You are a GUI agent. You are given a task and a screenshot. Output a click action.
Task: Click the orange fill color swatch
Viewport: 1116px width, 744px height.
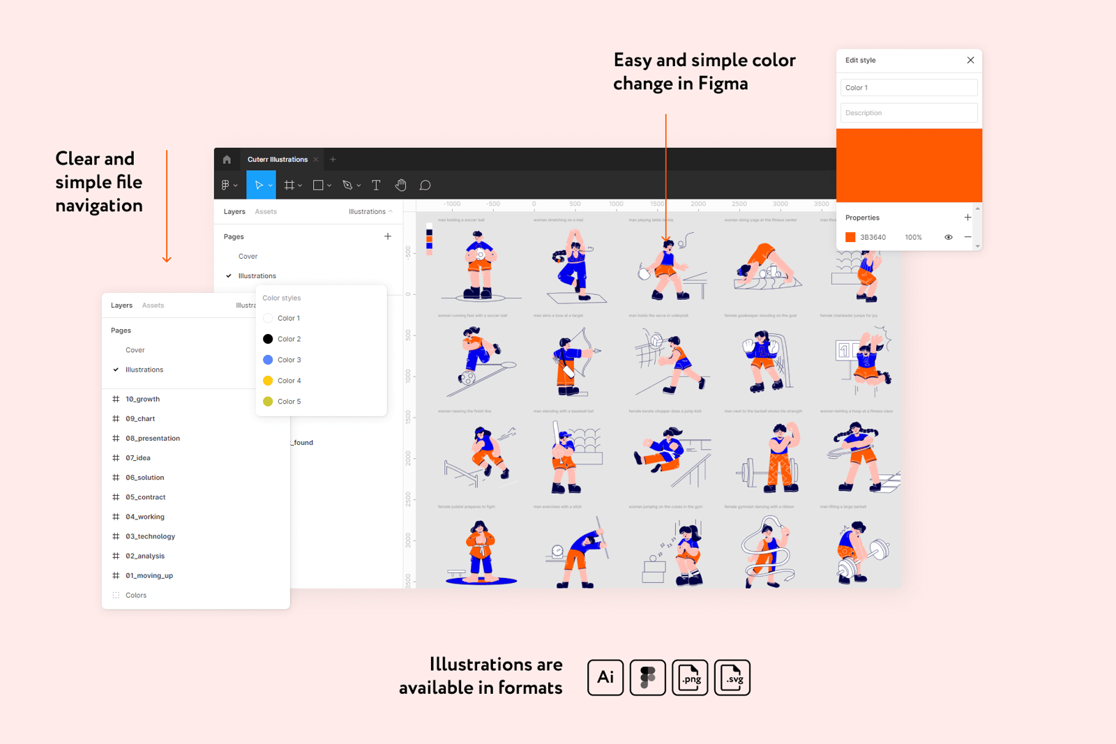pyautogui.click(x=850, y=238)
